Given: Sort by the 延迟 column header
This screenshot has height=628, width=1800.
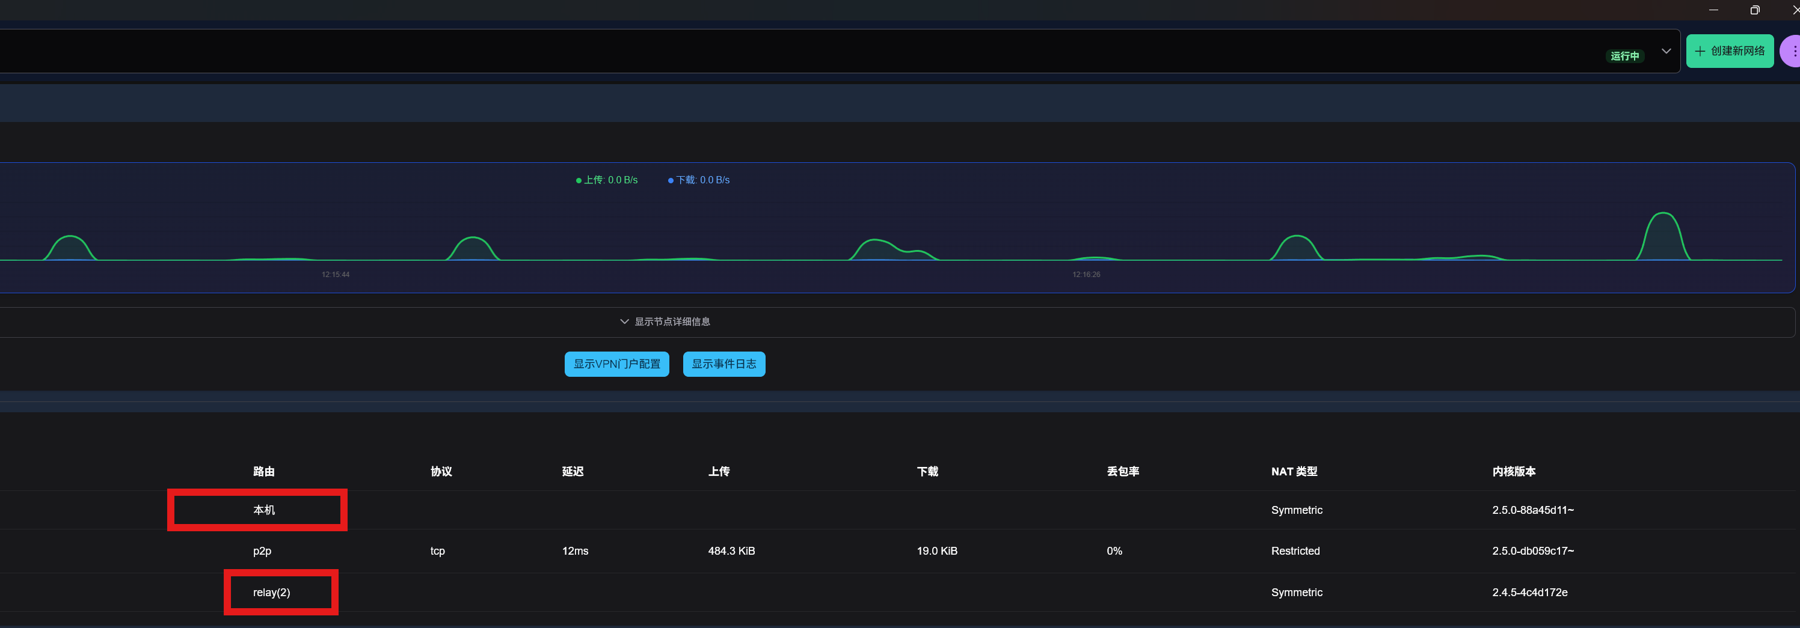Looking at the screenshot, I should [x=573, y=472].
